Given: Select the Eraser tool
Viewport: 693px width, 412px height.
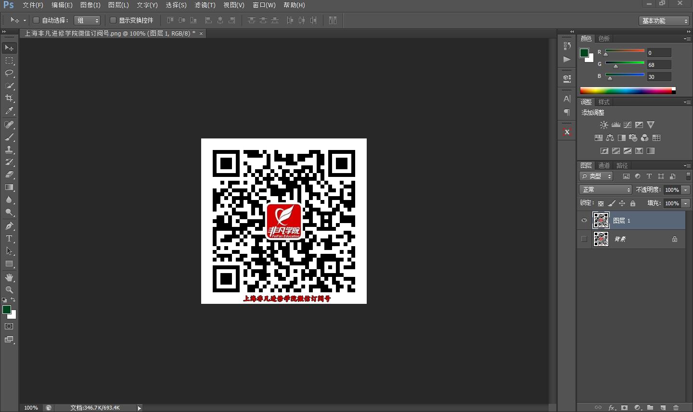Looking at the screenshot, I should click(x=9, y=175).
